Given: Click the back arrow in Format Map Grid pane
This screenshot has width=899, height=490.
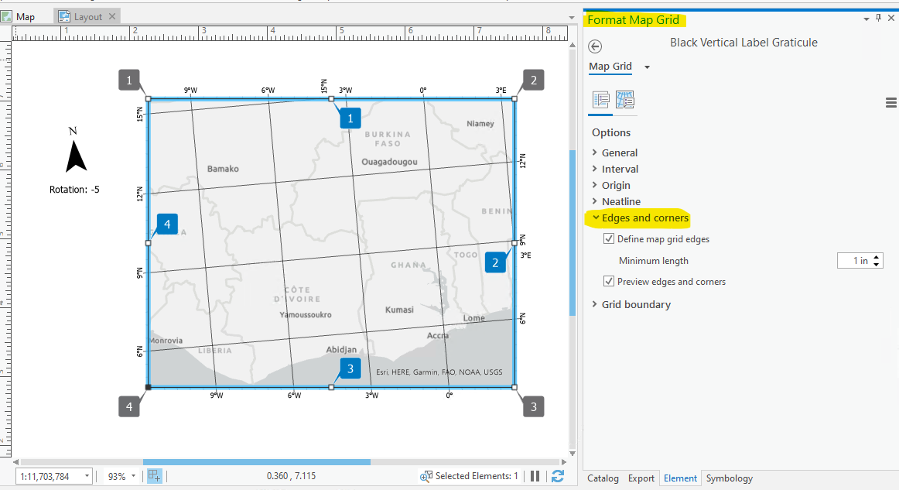Looking at the screenshot, I should pos(595,46).
